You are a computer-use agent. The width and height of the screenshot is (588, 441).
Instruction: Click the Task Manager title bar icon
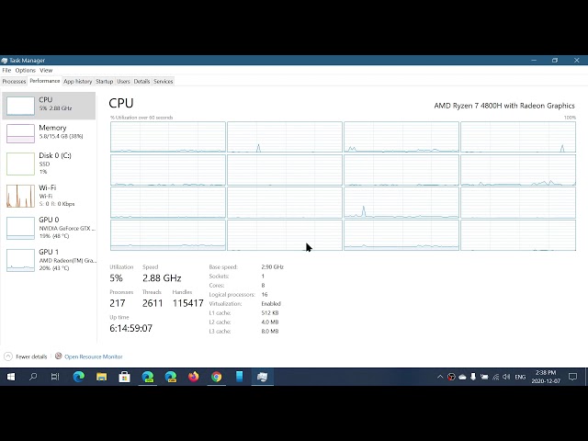[x=4, y=61]
